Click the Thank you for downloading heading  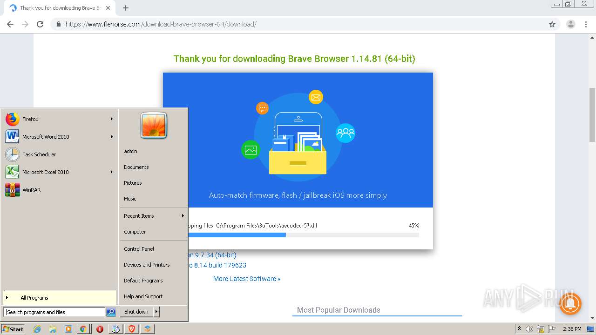(294, 59)
